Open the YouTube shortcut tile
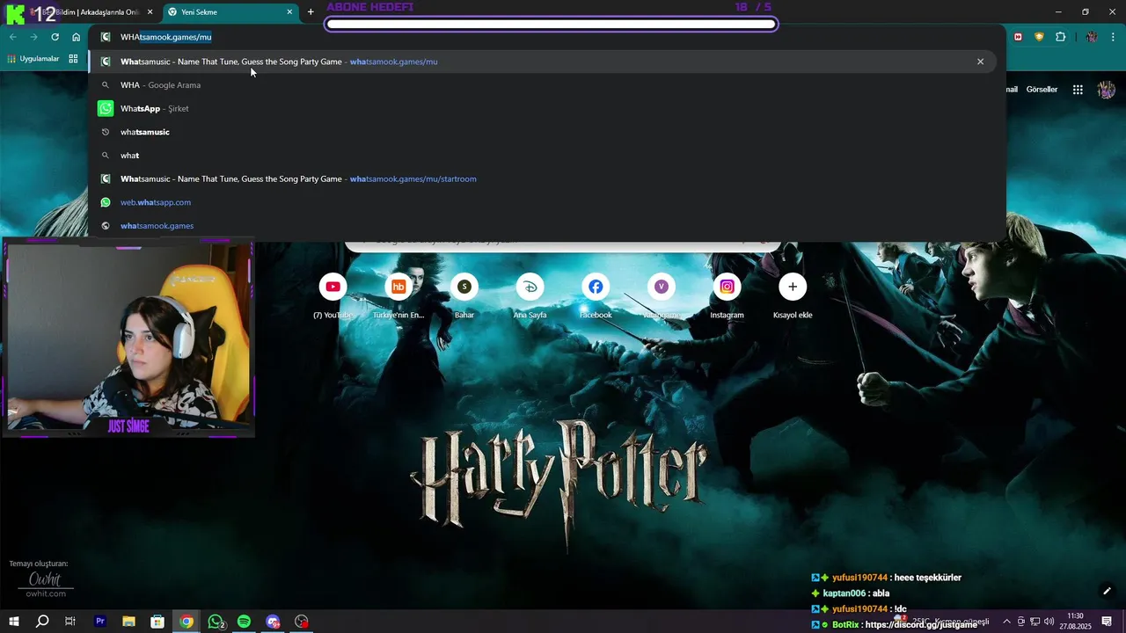This screenshot has width=1126, height=633. click(333, 296)
